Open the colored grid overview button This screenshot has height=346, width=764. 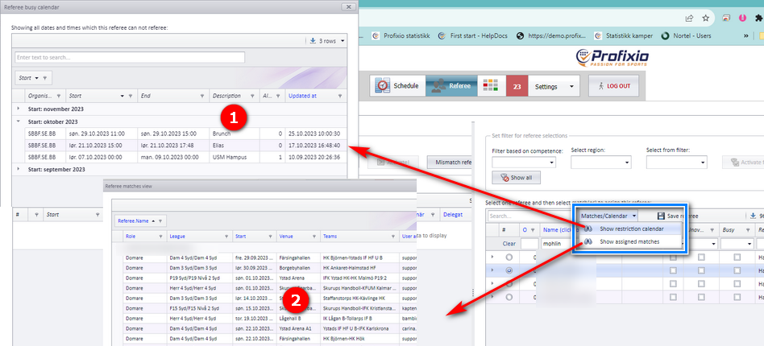click(x=490, y=85)
